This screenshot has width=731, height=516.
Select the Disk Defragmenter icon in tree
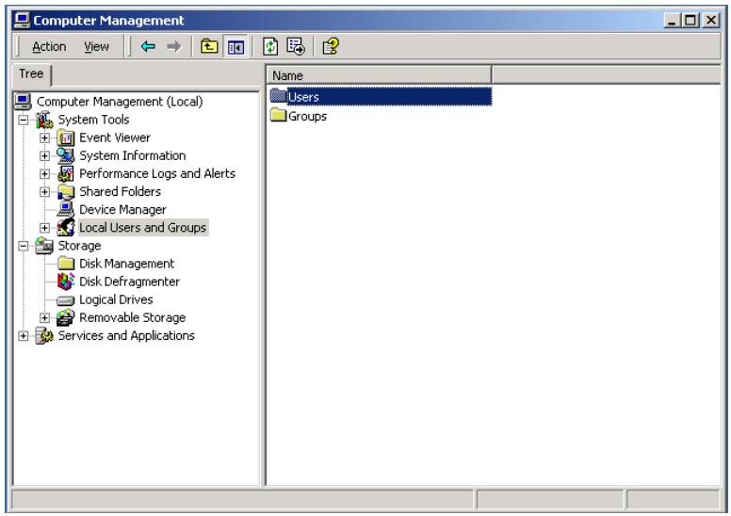click(x=66, y=282)
